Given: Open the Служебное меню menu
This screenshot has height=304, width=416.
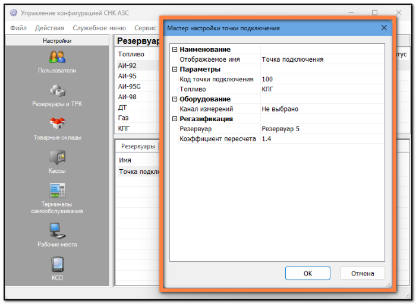Looking at the screenshot, I should [99, 28].
